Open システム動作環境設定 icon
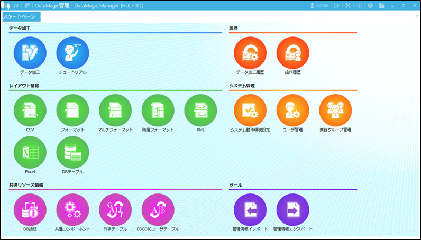The width and height of the screenshot is (421, 240). click(250, 110)
